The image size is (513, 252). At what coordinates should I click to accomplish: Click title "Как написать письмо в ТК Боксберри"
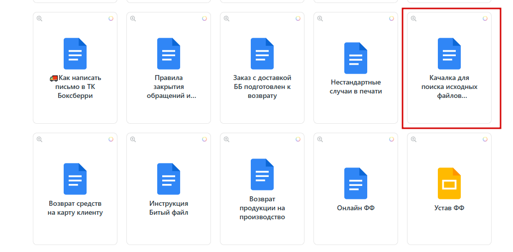tap(75, 87)
